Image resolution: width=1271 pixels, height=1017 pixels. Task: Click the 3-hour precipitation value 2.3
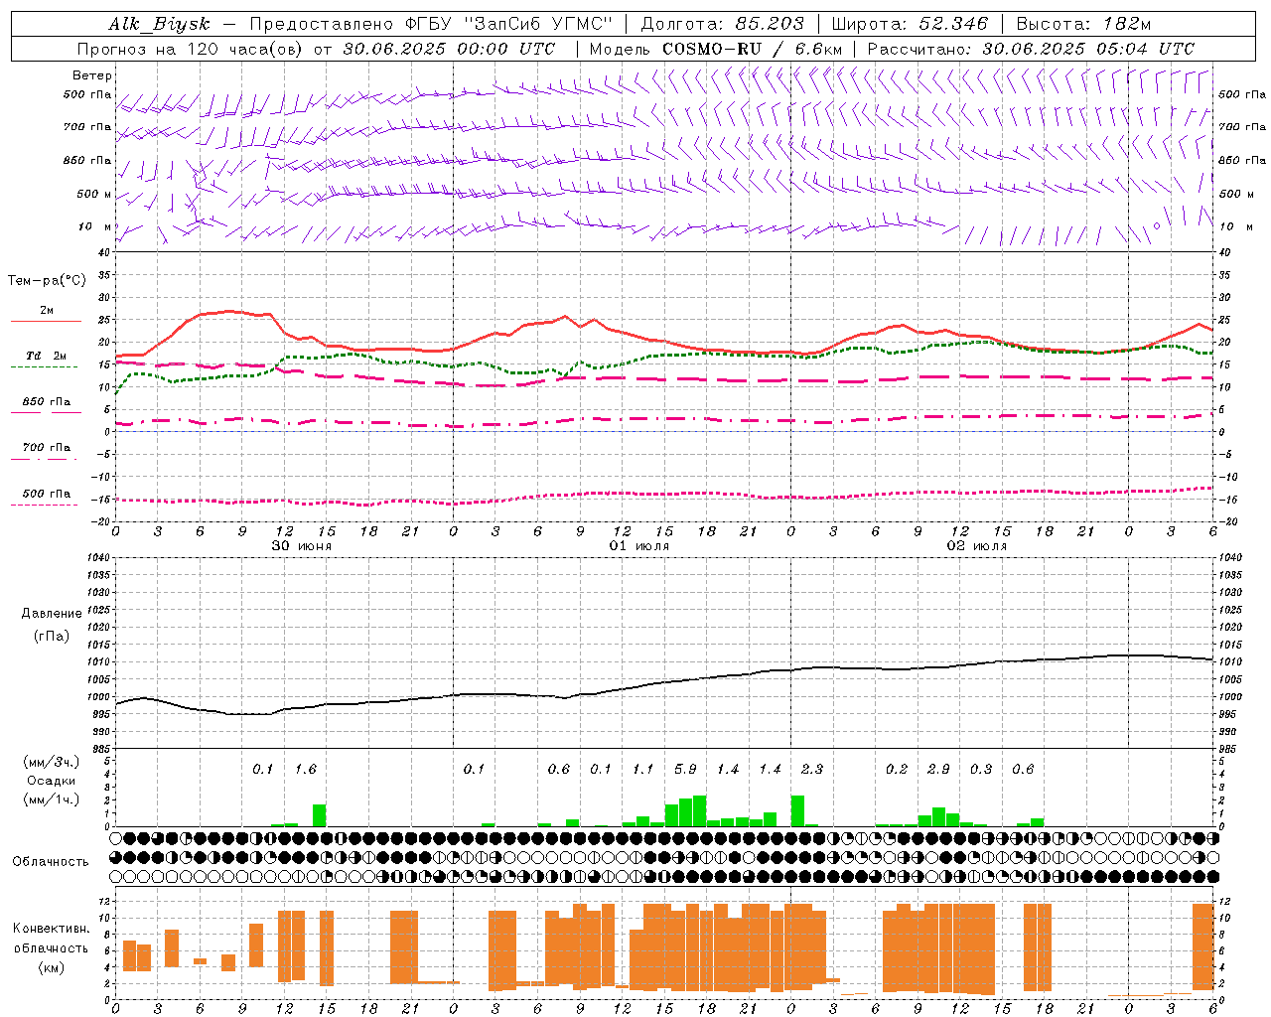pos(812,769)
